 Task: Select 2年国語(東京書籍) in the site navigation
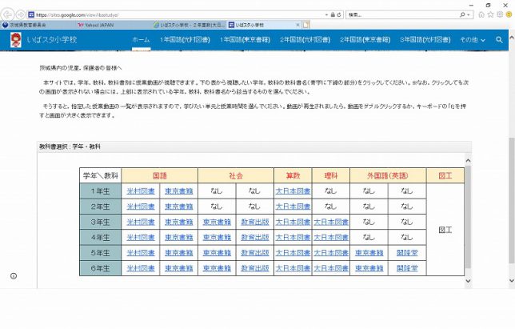click(x=367, y=39)
